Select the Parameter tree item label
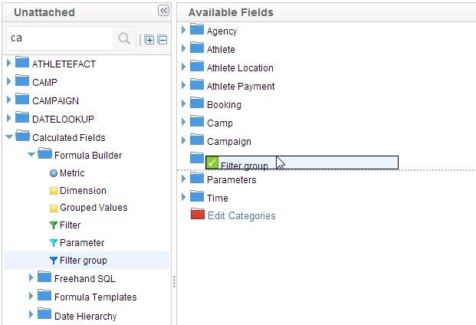The image size is (476, 325). 82,243
